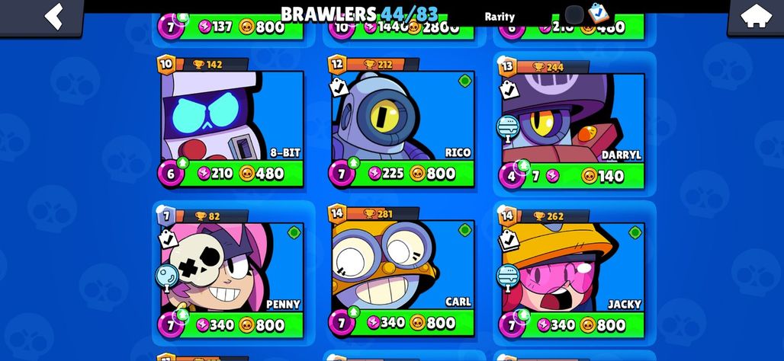Tap Rico's checklist tag icon
This screenshot has height=361, width=784.
pyautogui.click(x=339, y=88)
